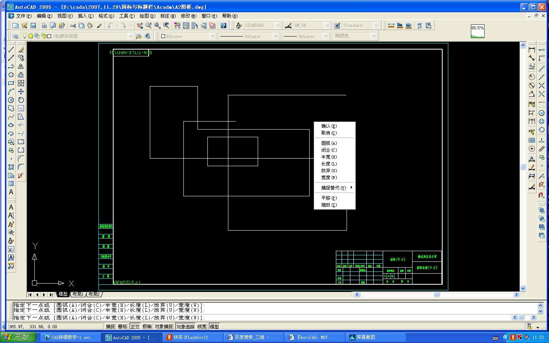The height and width of the screenshot is (343, 549).
Task: Open the ByLayer color control dropdown
Action: coord(212,36)
